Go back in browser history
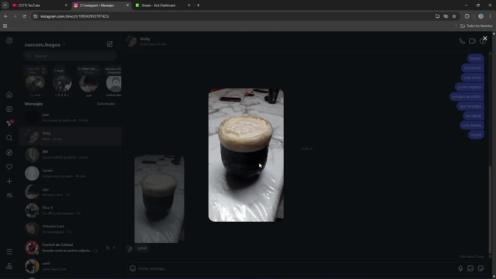This screenshot has width=496, height=279. (5, 16)
